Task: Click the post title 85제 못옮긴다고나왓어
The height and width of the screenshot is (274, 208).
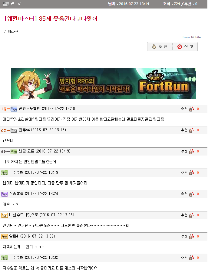Action: pos(68,19)
